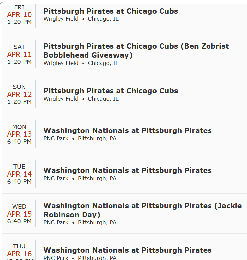247x260 pixels.
Task: Select the SUN APR 12 date block
Action: (x=19, y=94)
